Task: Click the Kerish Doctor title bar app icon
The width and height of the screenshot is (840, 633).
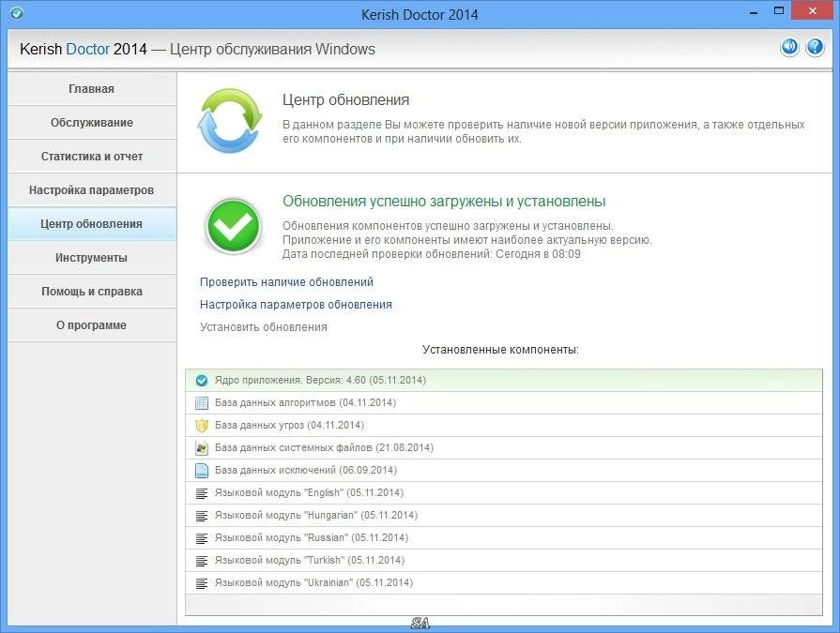Action: point(17,13)
